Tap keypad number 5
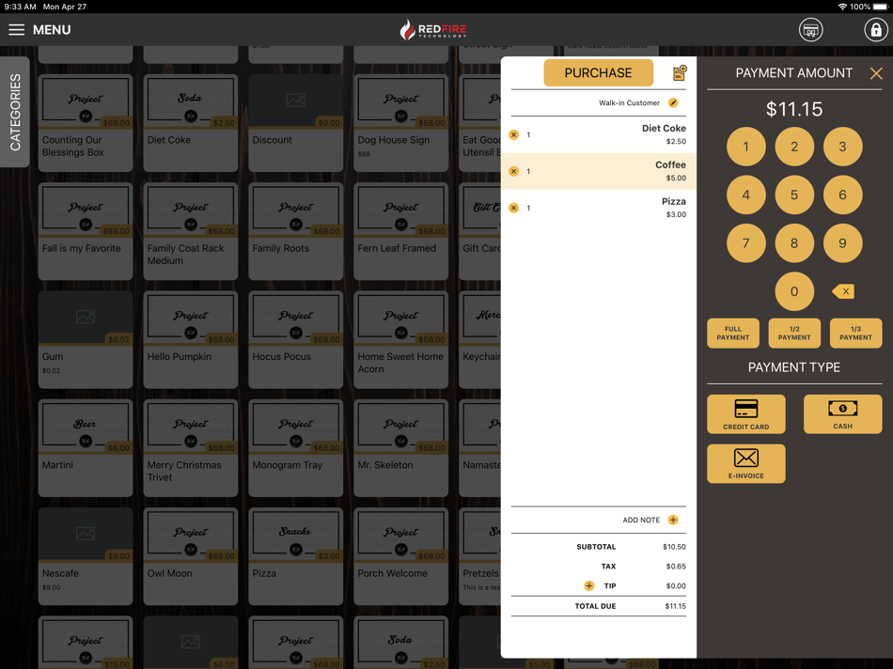 click(x=794, y=195)
